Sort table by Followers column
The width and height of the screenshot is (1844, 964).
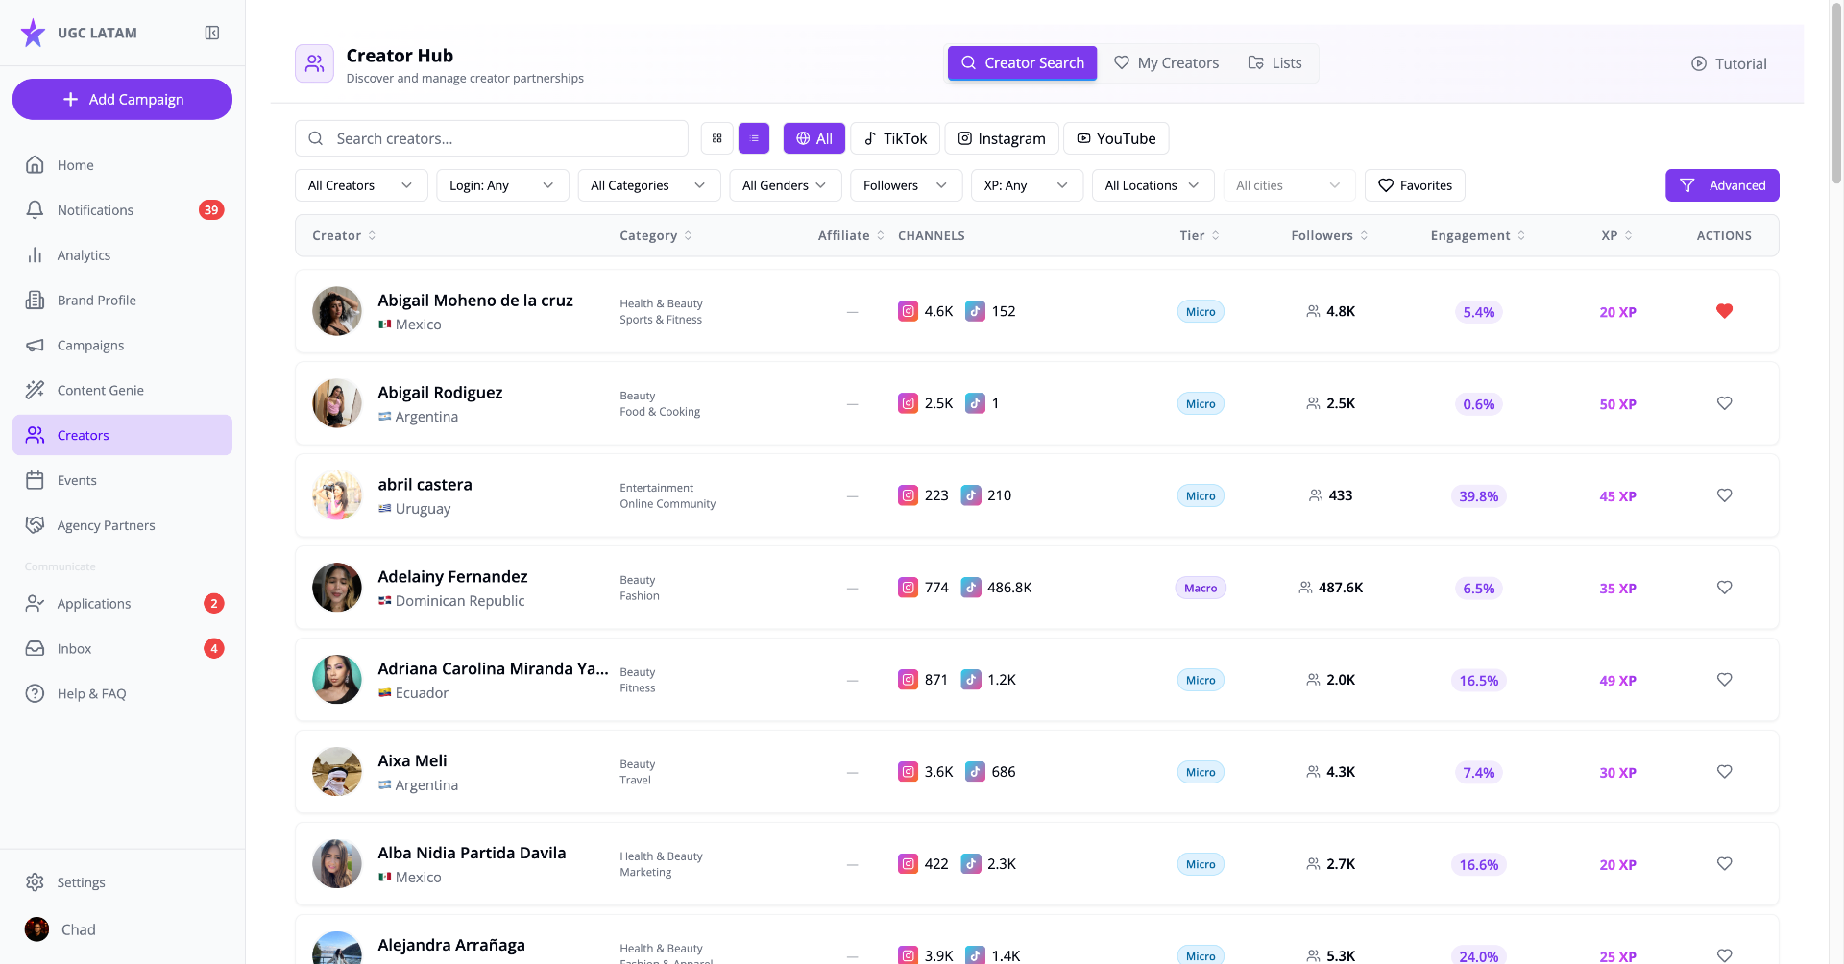click(1329, 235)
